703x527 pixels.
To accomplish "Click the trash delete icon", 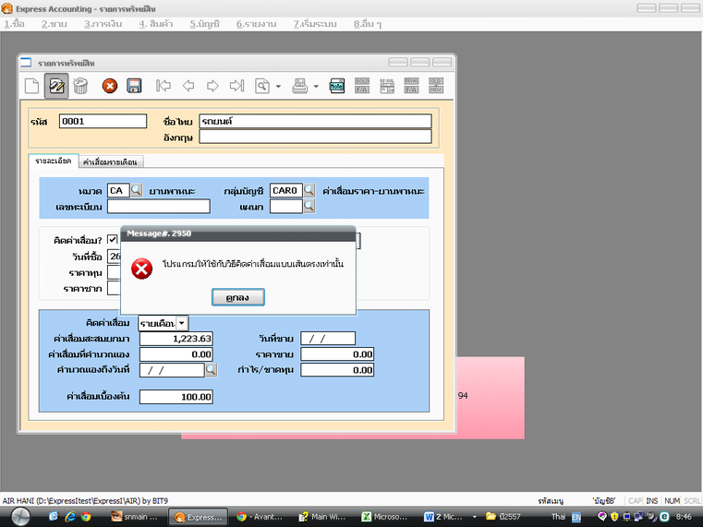I will [x=81, y=86].
